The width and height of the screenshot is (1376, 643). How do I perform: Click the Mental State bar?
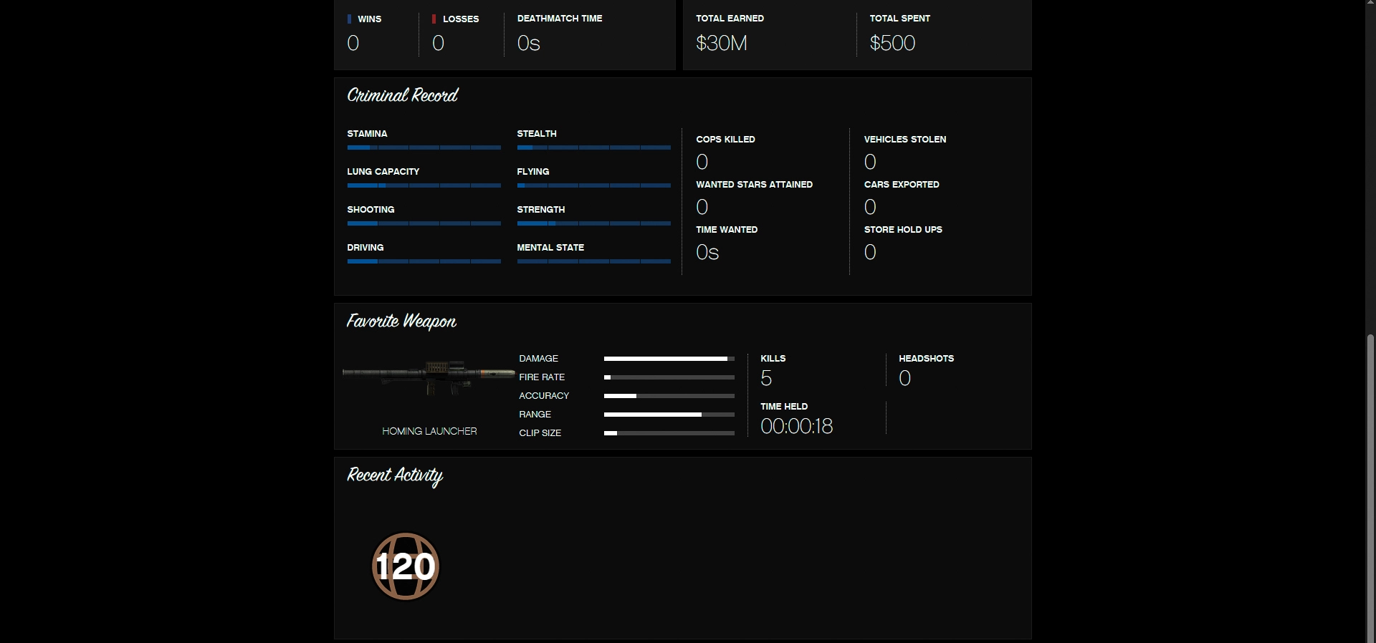pyautogui.click(x=593, y=261)
